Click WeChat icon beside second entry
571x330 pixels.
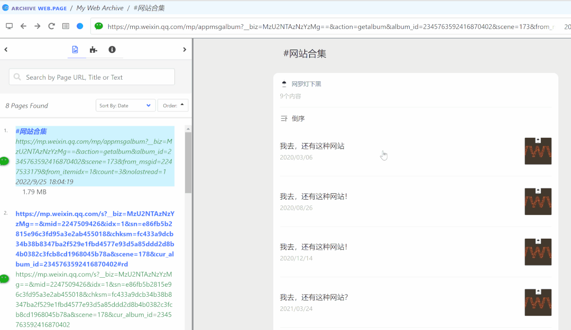[x=4, y=279]
